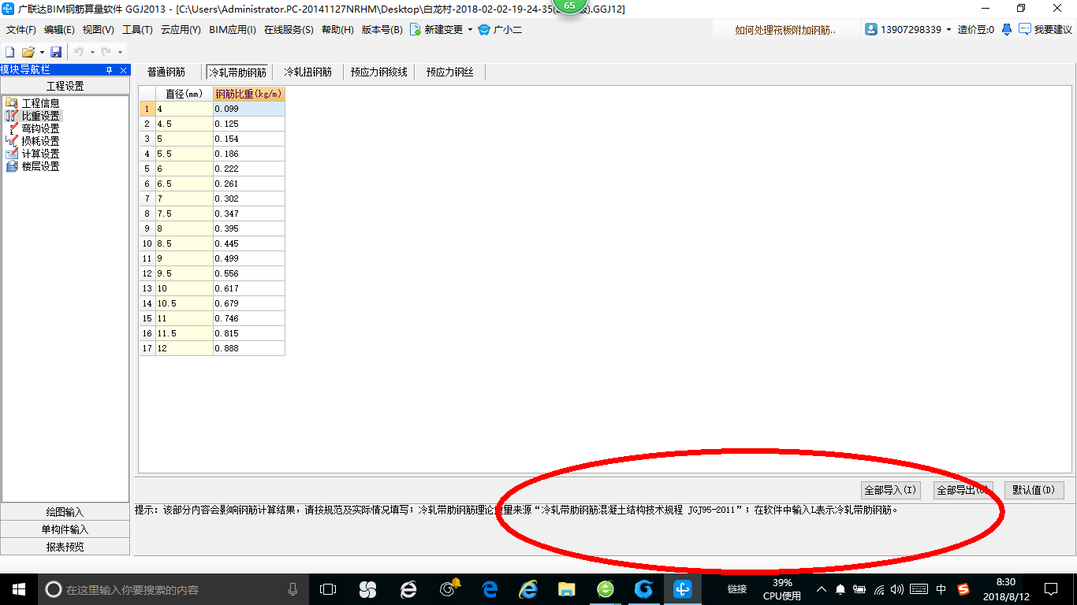Close the 模块导航栏 panel
The image size is (1077, 605).
[123, 70]
